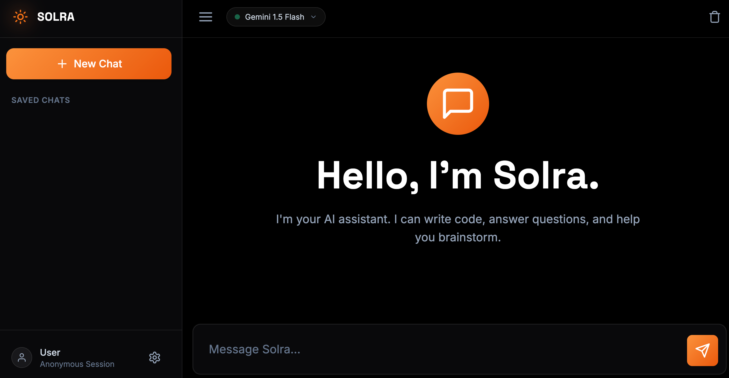Start a New Chat

pos(89,64)
